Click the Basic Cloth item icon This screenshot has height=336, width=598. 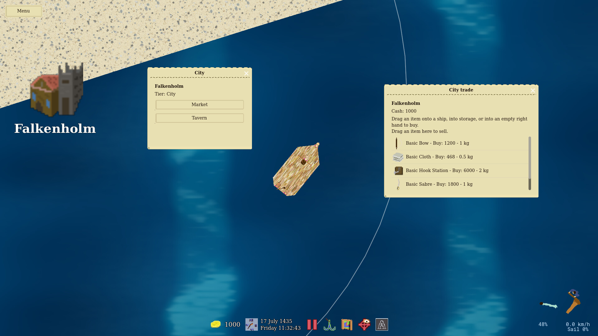tap(398, 157)
